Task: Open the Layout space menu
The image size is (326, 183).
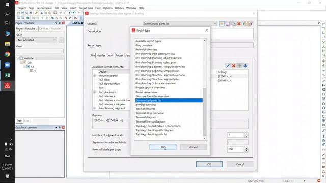Action: click(x=44, y=8)
